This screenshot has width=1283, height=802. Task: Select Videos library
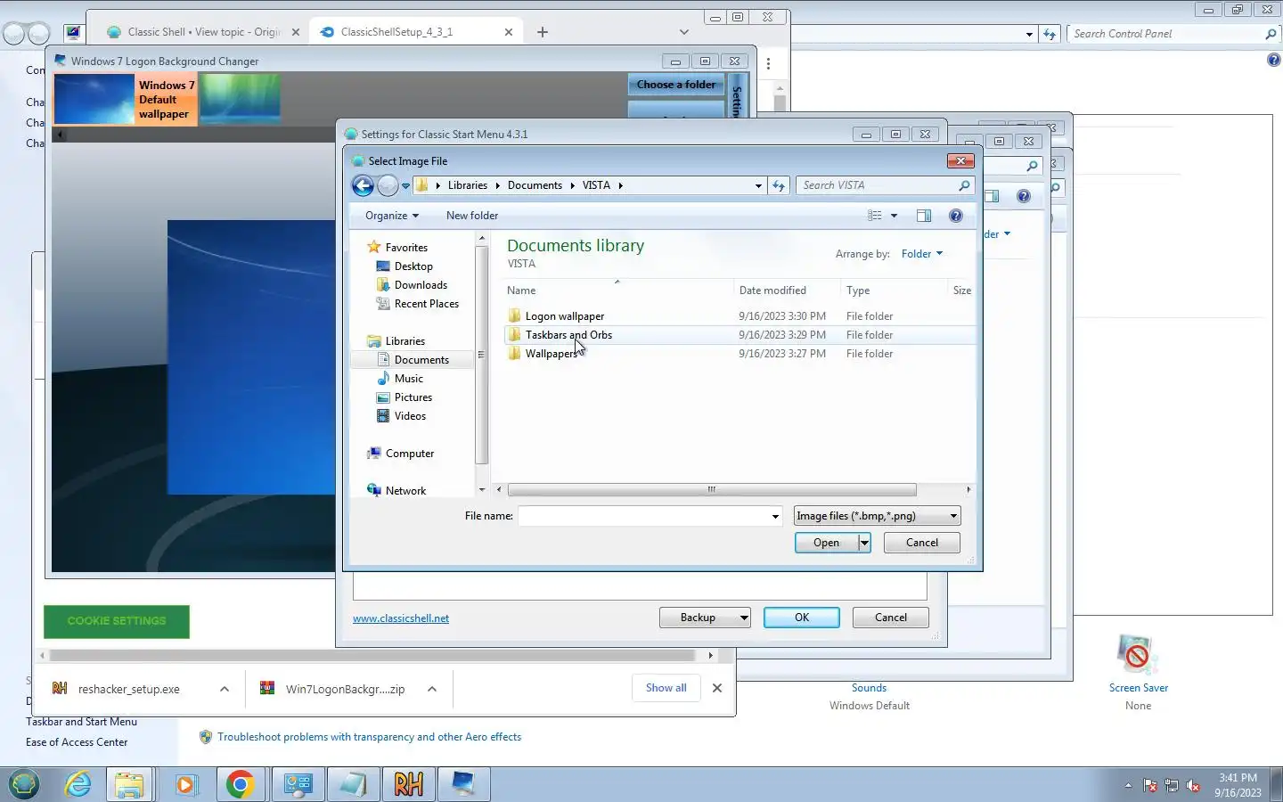410,416
